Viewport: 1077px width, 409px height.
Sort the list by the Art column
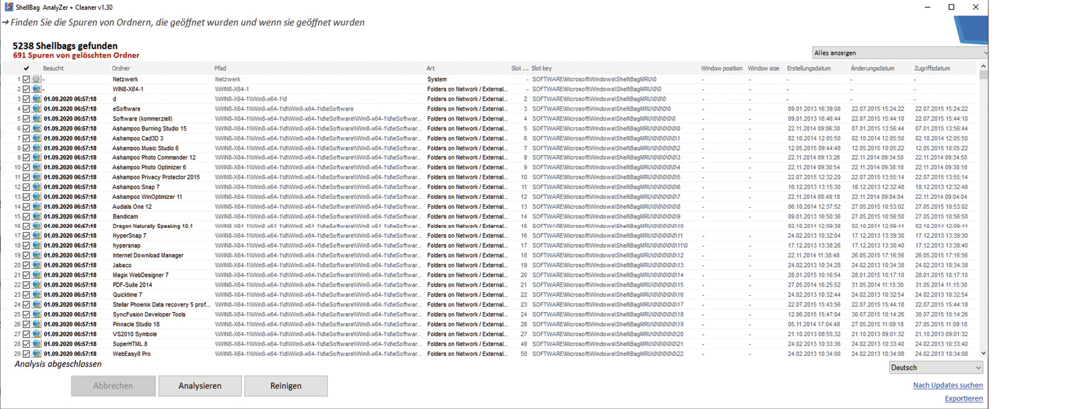tap(431, 69)
